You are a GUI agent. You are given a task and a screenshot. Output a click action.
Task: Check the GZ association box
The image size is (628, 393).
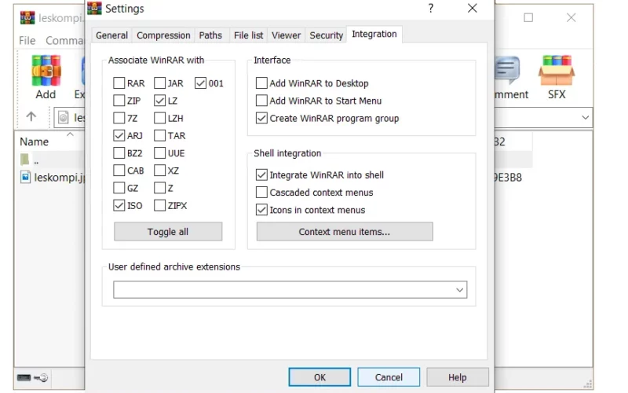pyautogui.click(x=119, y=188)
